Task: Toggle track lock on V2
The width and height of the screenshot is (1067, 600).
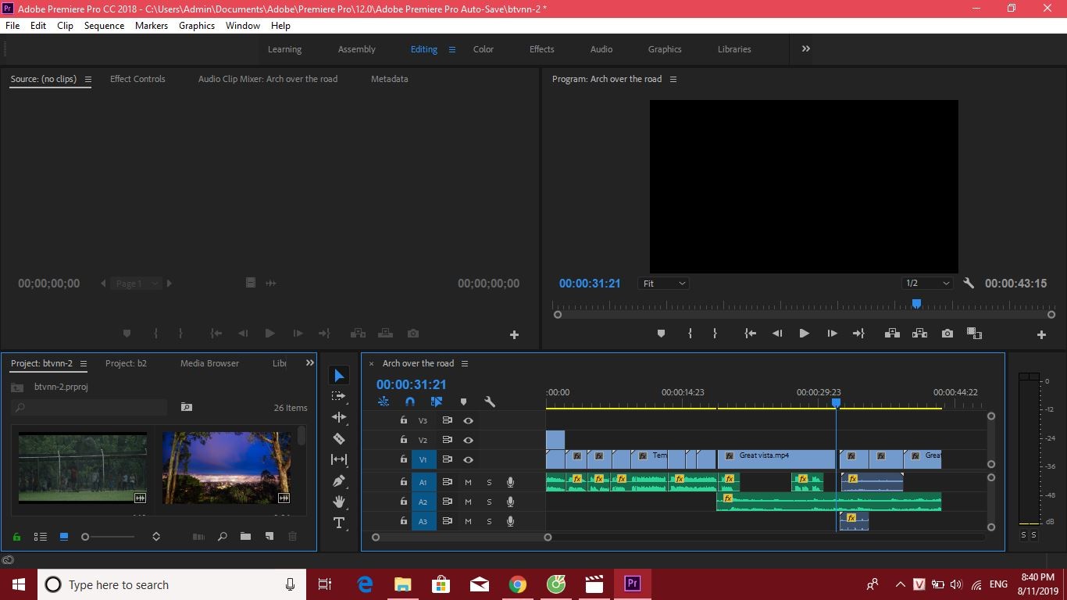Action: (x=403, y=440)
